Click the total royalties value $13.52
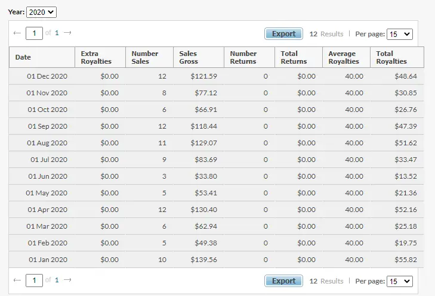 pyautogui.click(x=406, y=176)
